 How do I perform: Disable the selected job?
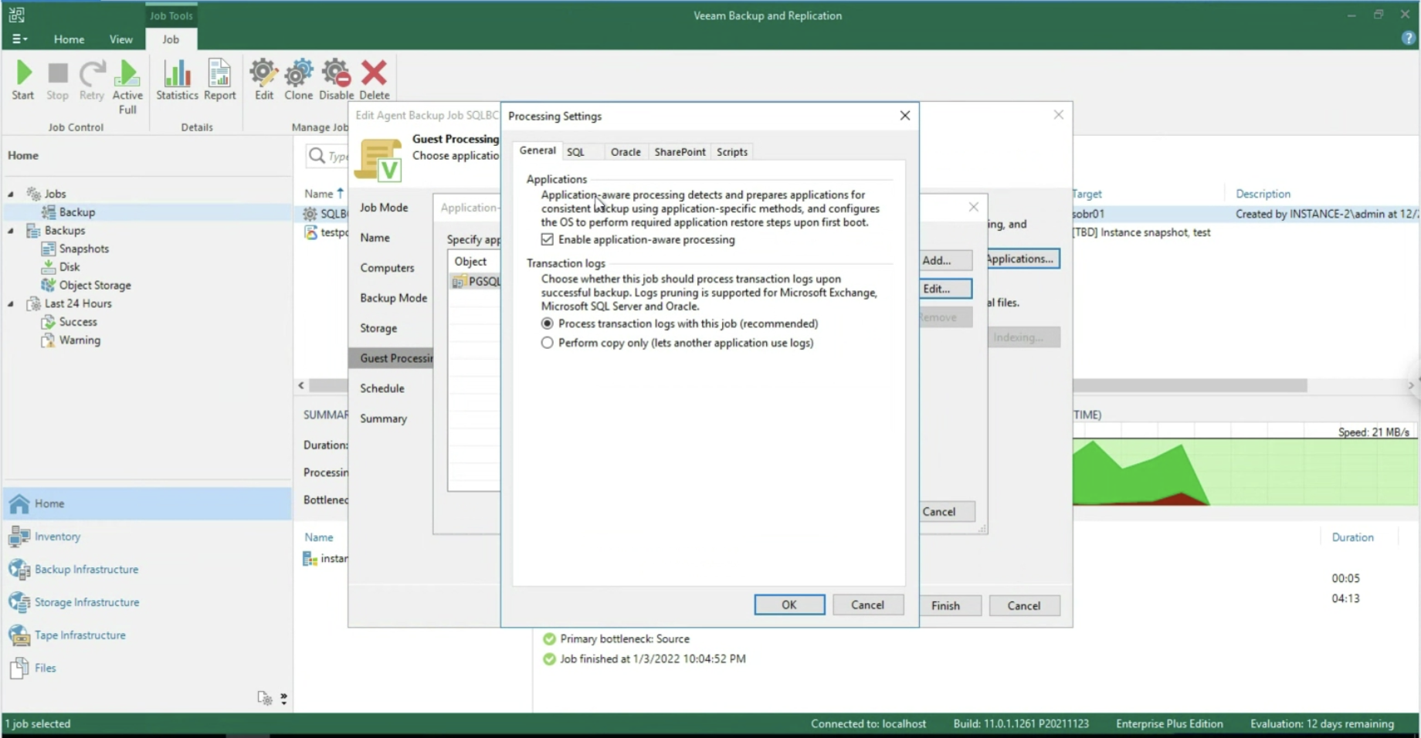click(336, 80)
